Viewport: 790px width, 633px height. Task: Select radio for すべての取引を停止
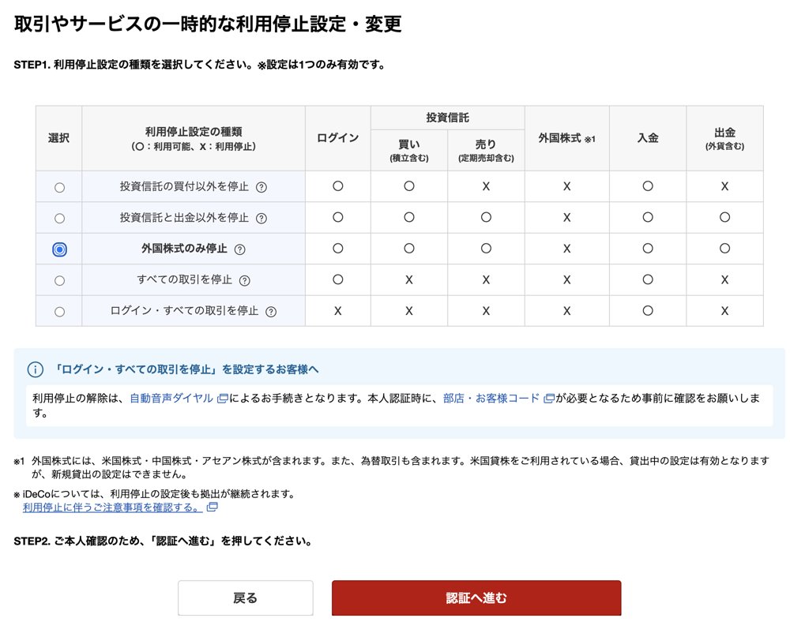59,280
